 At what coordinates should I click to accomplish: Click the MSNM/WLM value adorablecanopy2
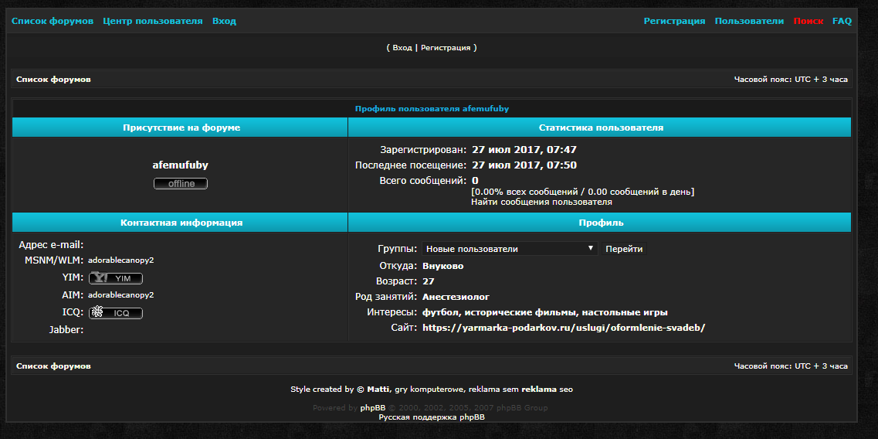point(121,260)
